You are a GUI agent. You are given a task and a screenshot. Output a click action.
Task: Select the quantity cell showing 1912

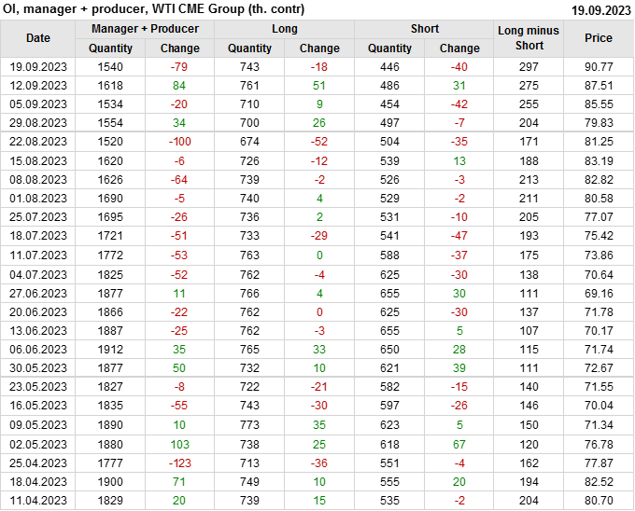110,350
